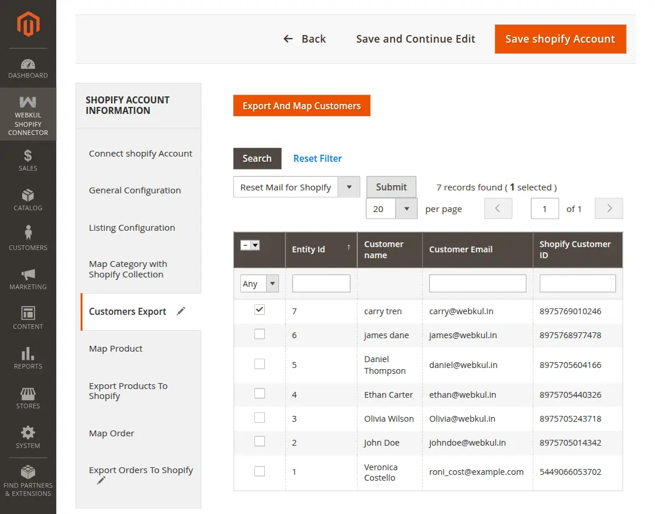Check the Daniel Thompson row checkbox
Screen dimensions: 655x514
260,364
